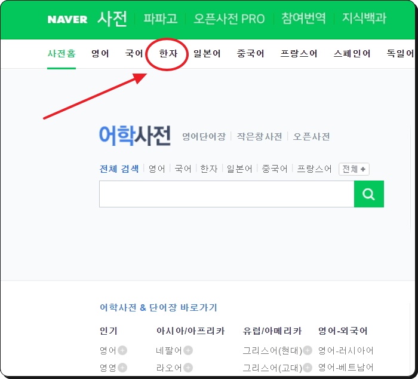This screenshot has height=379, width=418.
Task: Open 파파고 in the green header
Action: (161, 19)
